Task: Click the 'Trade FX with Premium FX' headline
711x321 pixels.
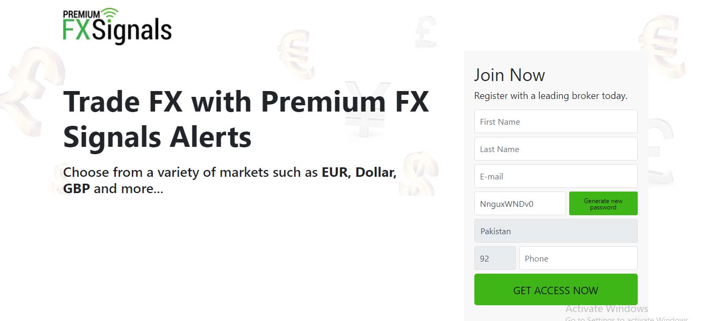Action: click(x=246, y=102)
